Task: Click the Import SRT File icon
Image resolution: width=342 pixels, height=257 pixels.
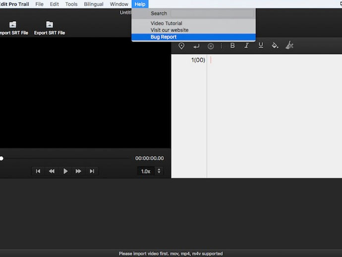Action: (13, 25)
